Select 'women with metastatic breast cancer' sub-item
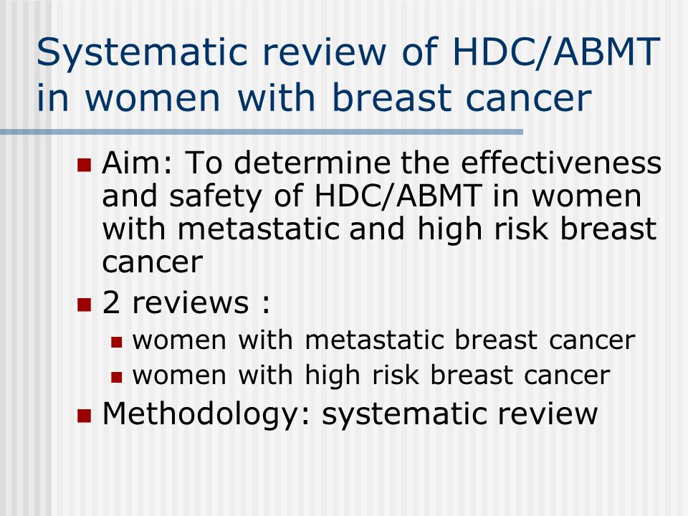The height and width of the screenshot is (516, 688). point(384,340)
